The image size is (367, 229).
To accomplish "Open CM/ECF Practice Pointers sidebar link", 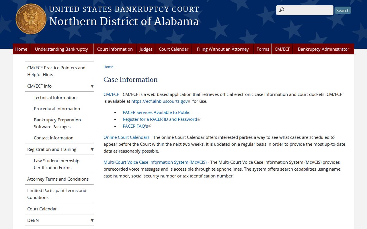I will (x=59, y=71).
